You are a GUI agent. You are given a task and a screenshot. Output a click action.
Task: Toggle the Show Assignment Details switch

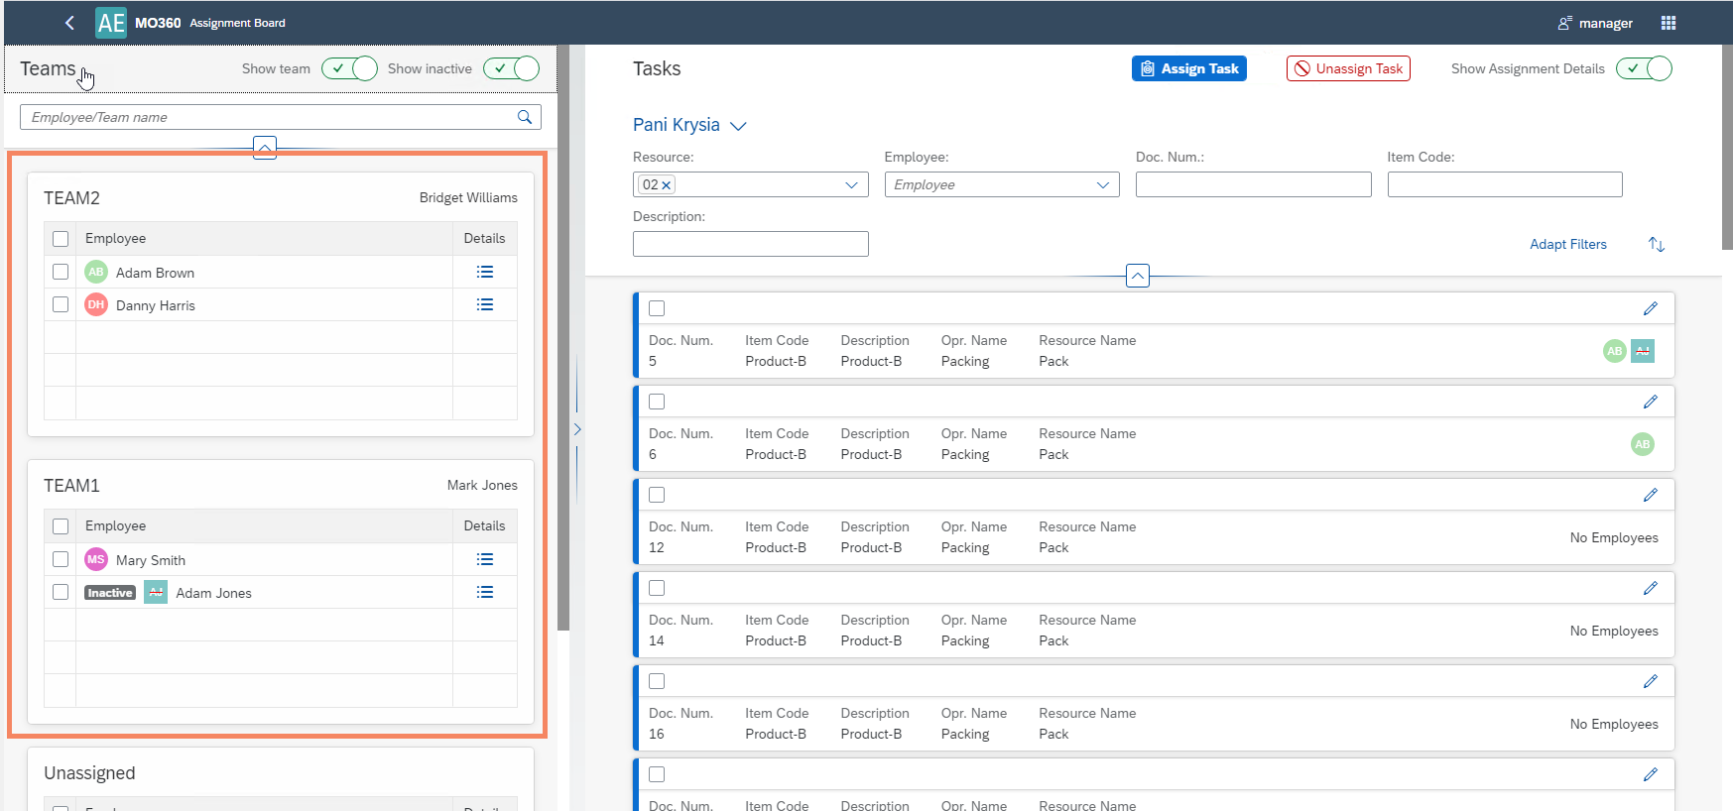tap(1643, 68)
